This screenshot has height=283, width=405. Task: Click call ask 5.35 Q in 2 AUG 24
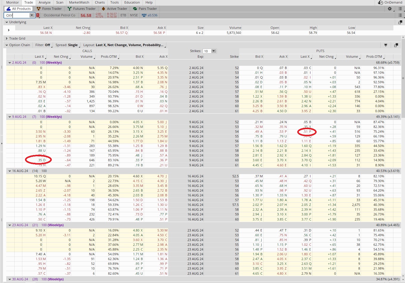coord(162,68)
